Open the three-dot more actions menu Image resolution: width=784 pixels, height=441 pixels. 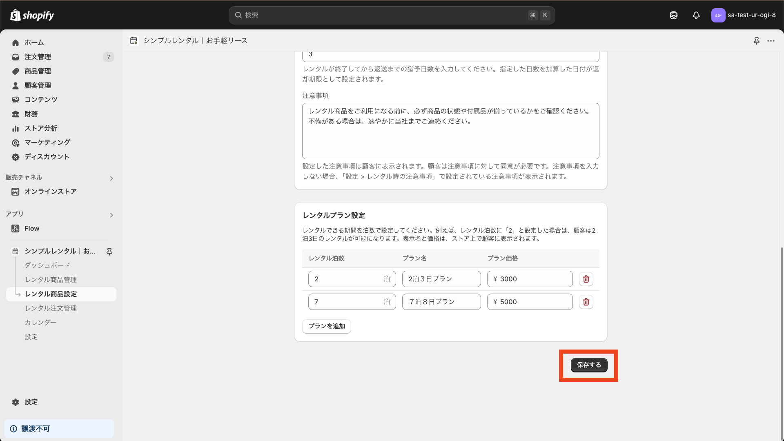tap(771, 41)
